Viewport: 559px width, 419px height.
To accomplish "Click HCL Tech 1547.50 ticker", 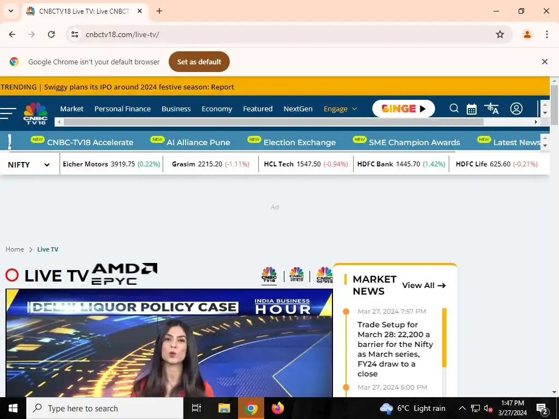I will [x=306, y=164].
